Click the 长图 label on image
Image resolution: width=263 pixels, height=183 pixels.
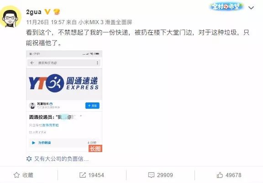[95, 148]
